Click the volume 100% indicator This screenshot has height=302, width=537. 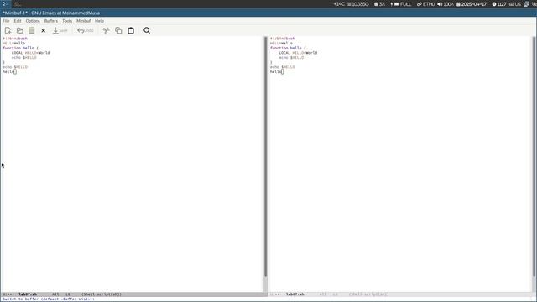(x=446, y=4)
